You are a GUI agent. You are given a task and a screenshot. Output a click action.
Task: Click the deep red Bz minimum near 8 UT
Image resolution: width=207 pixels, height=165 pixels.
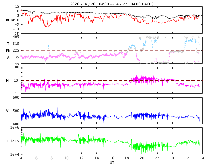pos(48,26)
